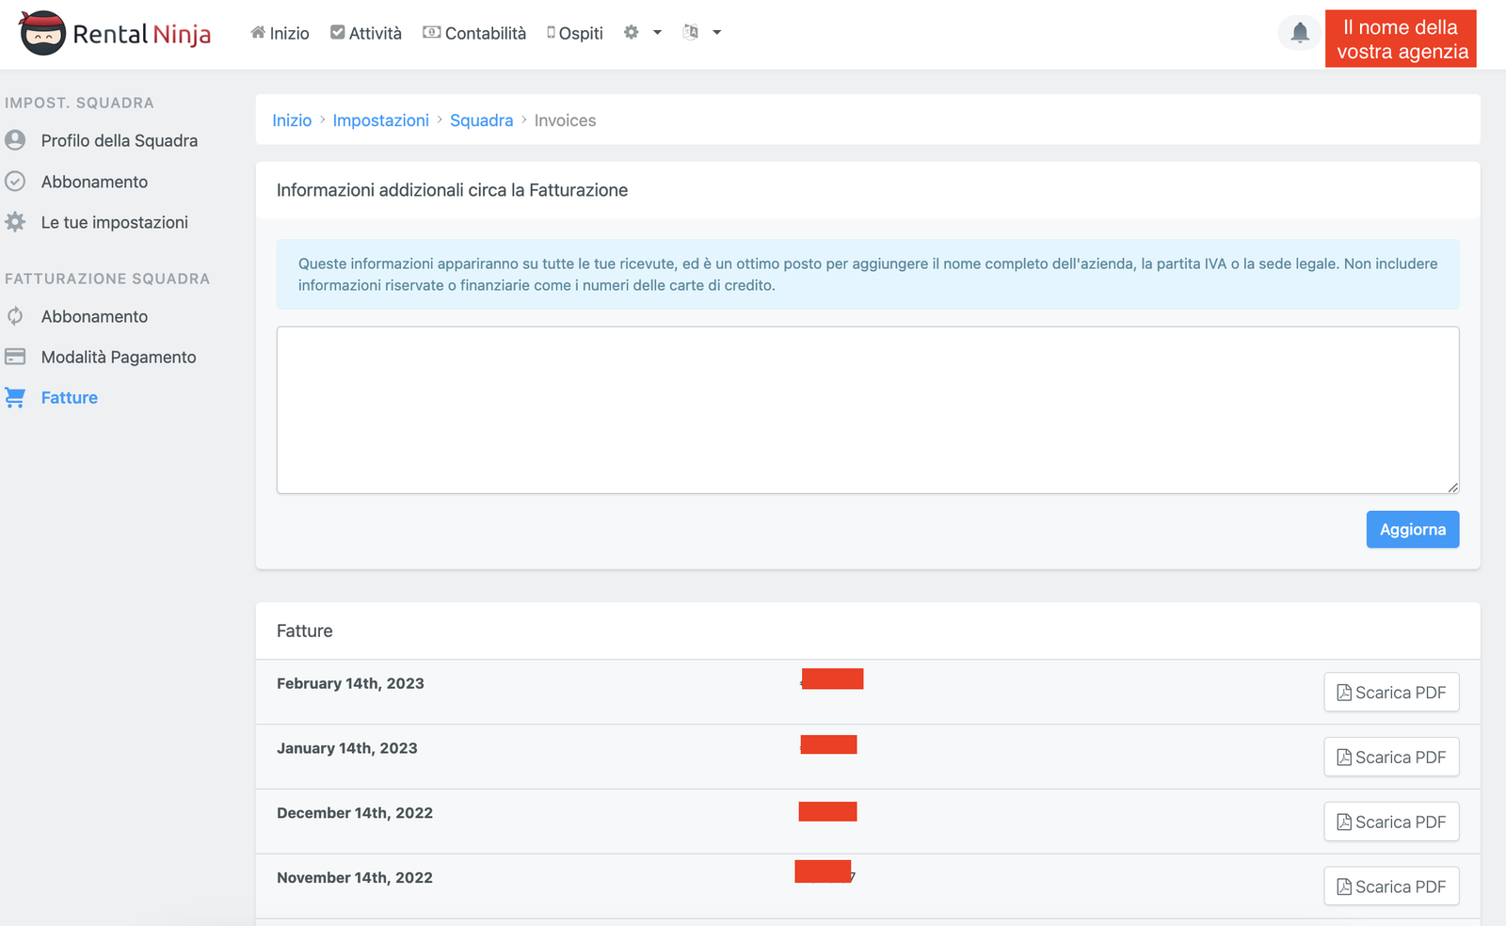
Task: Click the agency name red banner
Action: click(1400, 40)
